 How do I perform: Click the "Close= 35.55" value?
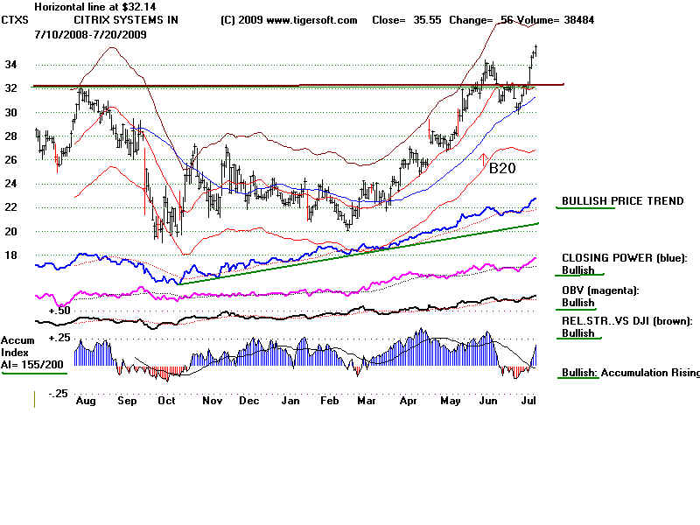pos(407,20)
